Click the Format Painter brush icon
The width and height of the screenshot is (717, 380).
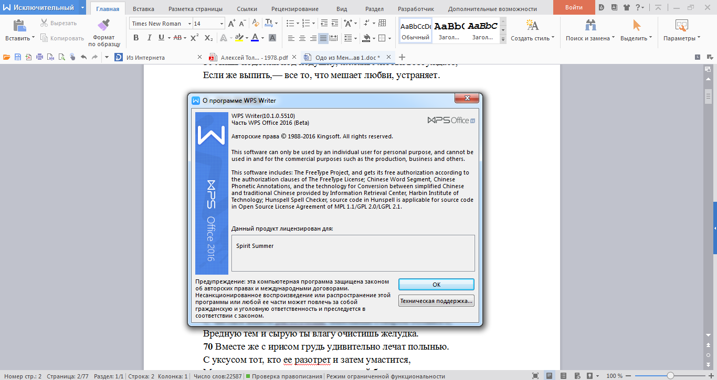[103, 25]
